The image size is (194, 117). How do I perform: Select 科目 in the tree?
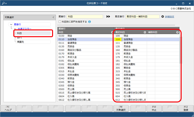pyautogui.click(x=33, y=33)
